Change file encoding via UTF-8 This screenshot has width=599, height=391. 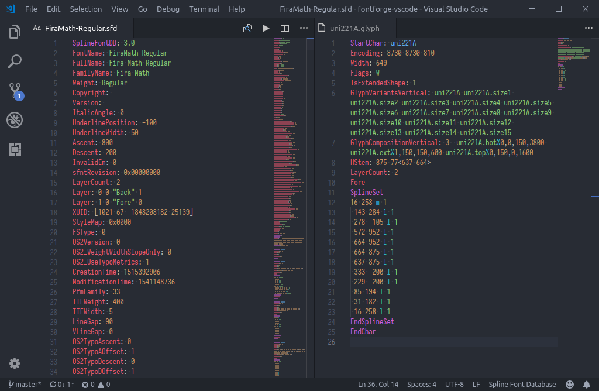(454, 384)
